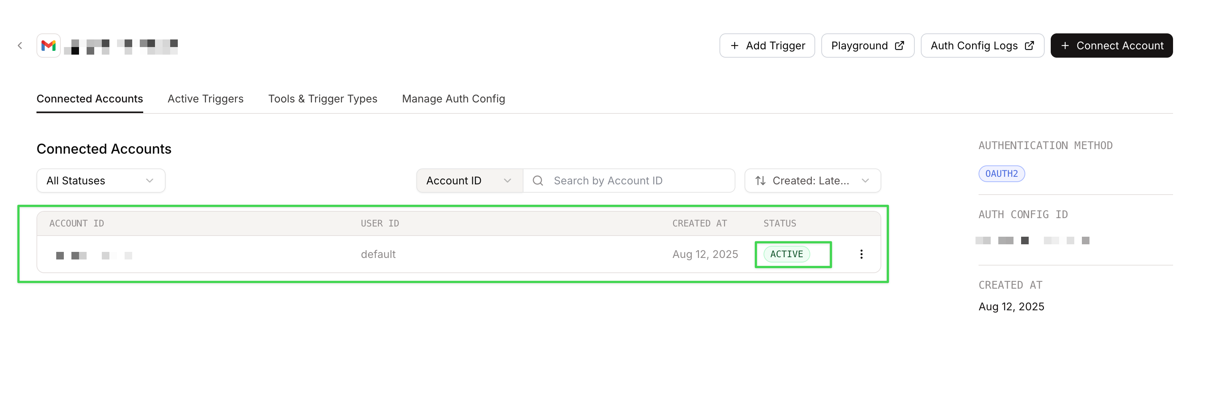Open the All Statuses dropdown
Screen dimensions: 1208x393
[101, 181]
